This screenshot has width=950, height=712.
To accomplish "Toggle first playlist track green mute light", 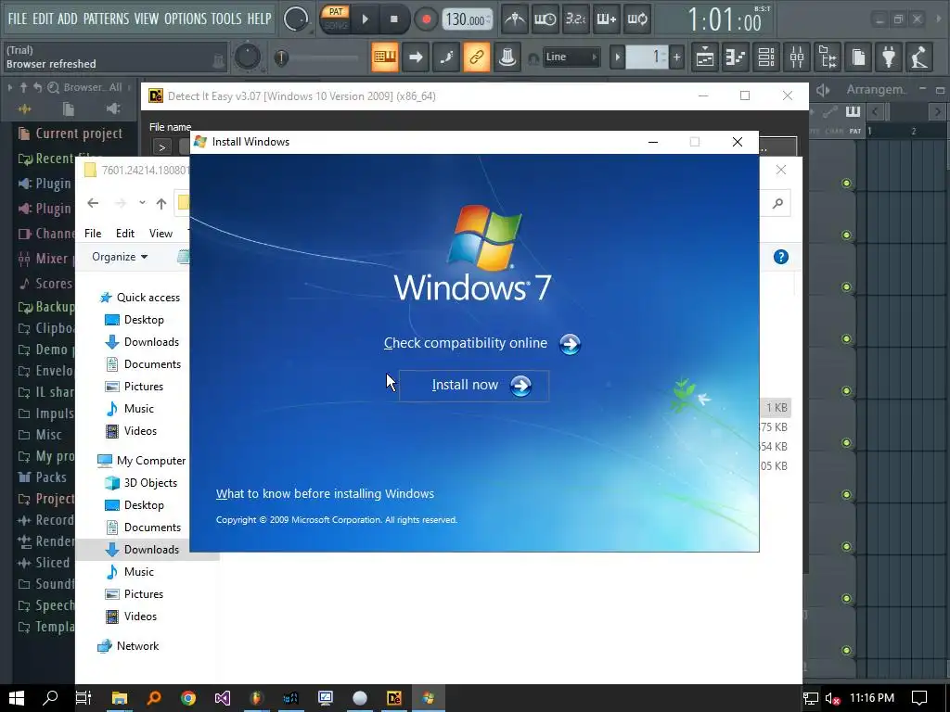I will click(846, 184).
